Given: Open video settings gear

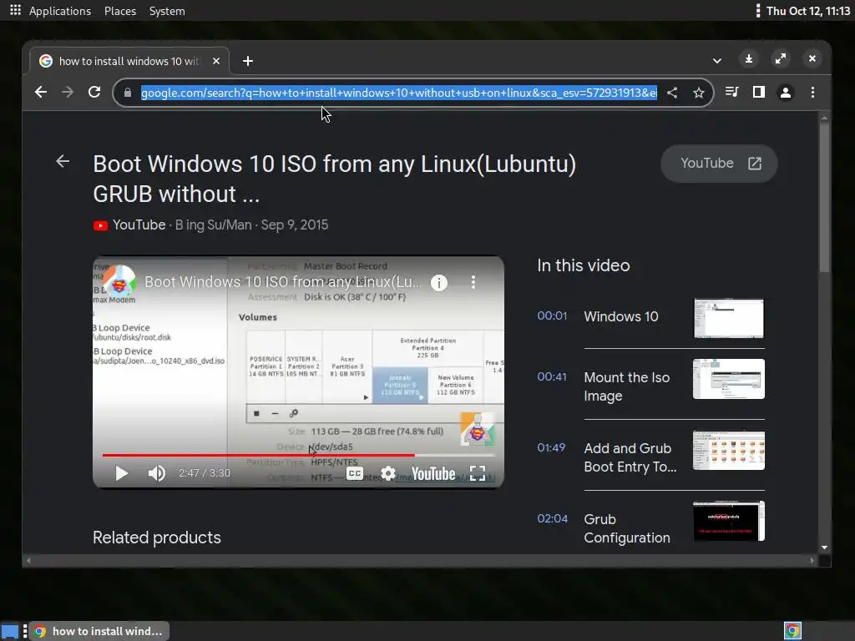Looking at the screenshot, I should (x=387, y=473).
